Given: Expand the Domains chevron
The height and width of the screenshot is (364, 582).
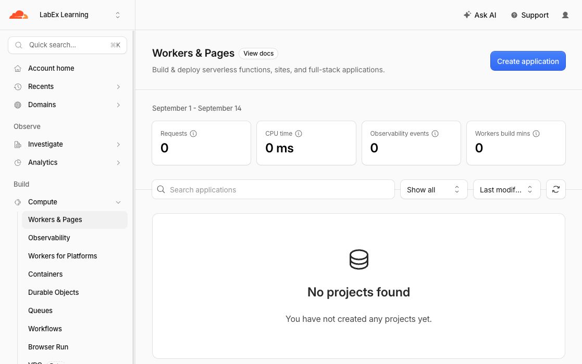Looking at the screenshot, I should click(x=118, y=105).
